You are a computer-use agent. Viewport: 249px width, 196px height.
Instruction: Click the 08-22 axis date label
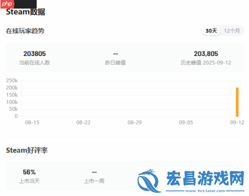coord(83,122)
